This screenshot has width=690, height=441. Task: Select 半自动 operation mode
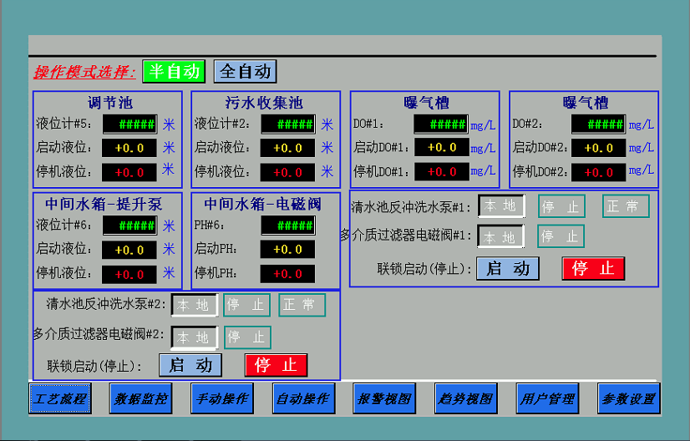click(174, 71)
